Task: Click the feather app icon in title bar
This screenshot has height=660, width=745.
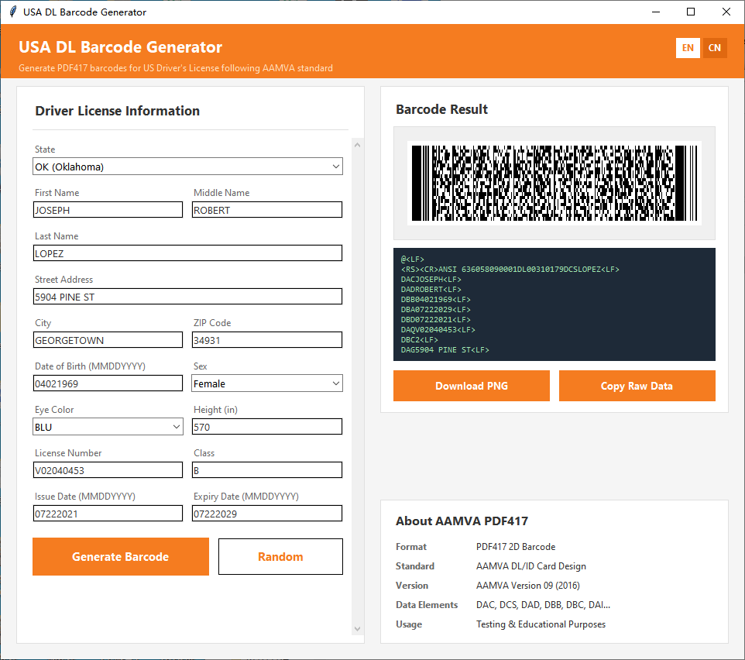Action: tap(13, 12)
